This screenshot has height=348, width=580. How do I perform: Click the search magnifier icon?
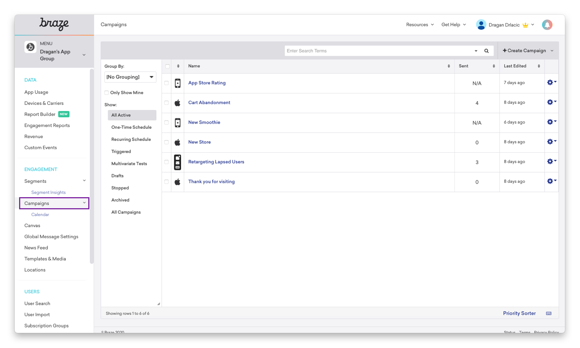(x=486, y=51)
